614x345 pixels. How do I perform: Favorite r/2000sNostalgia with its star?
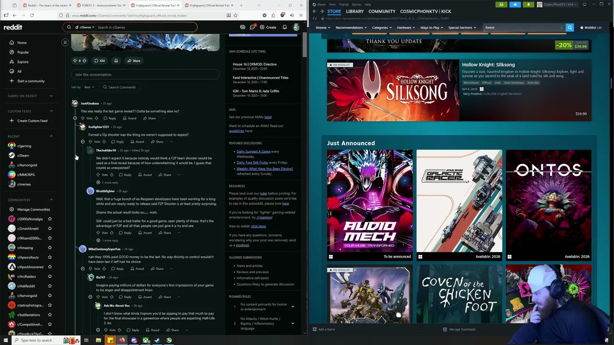tap(49, 219)
